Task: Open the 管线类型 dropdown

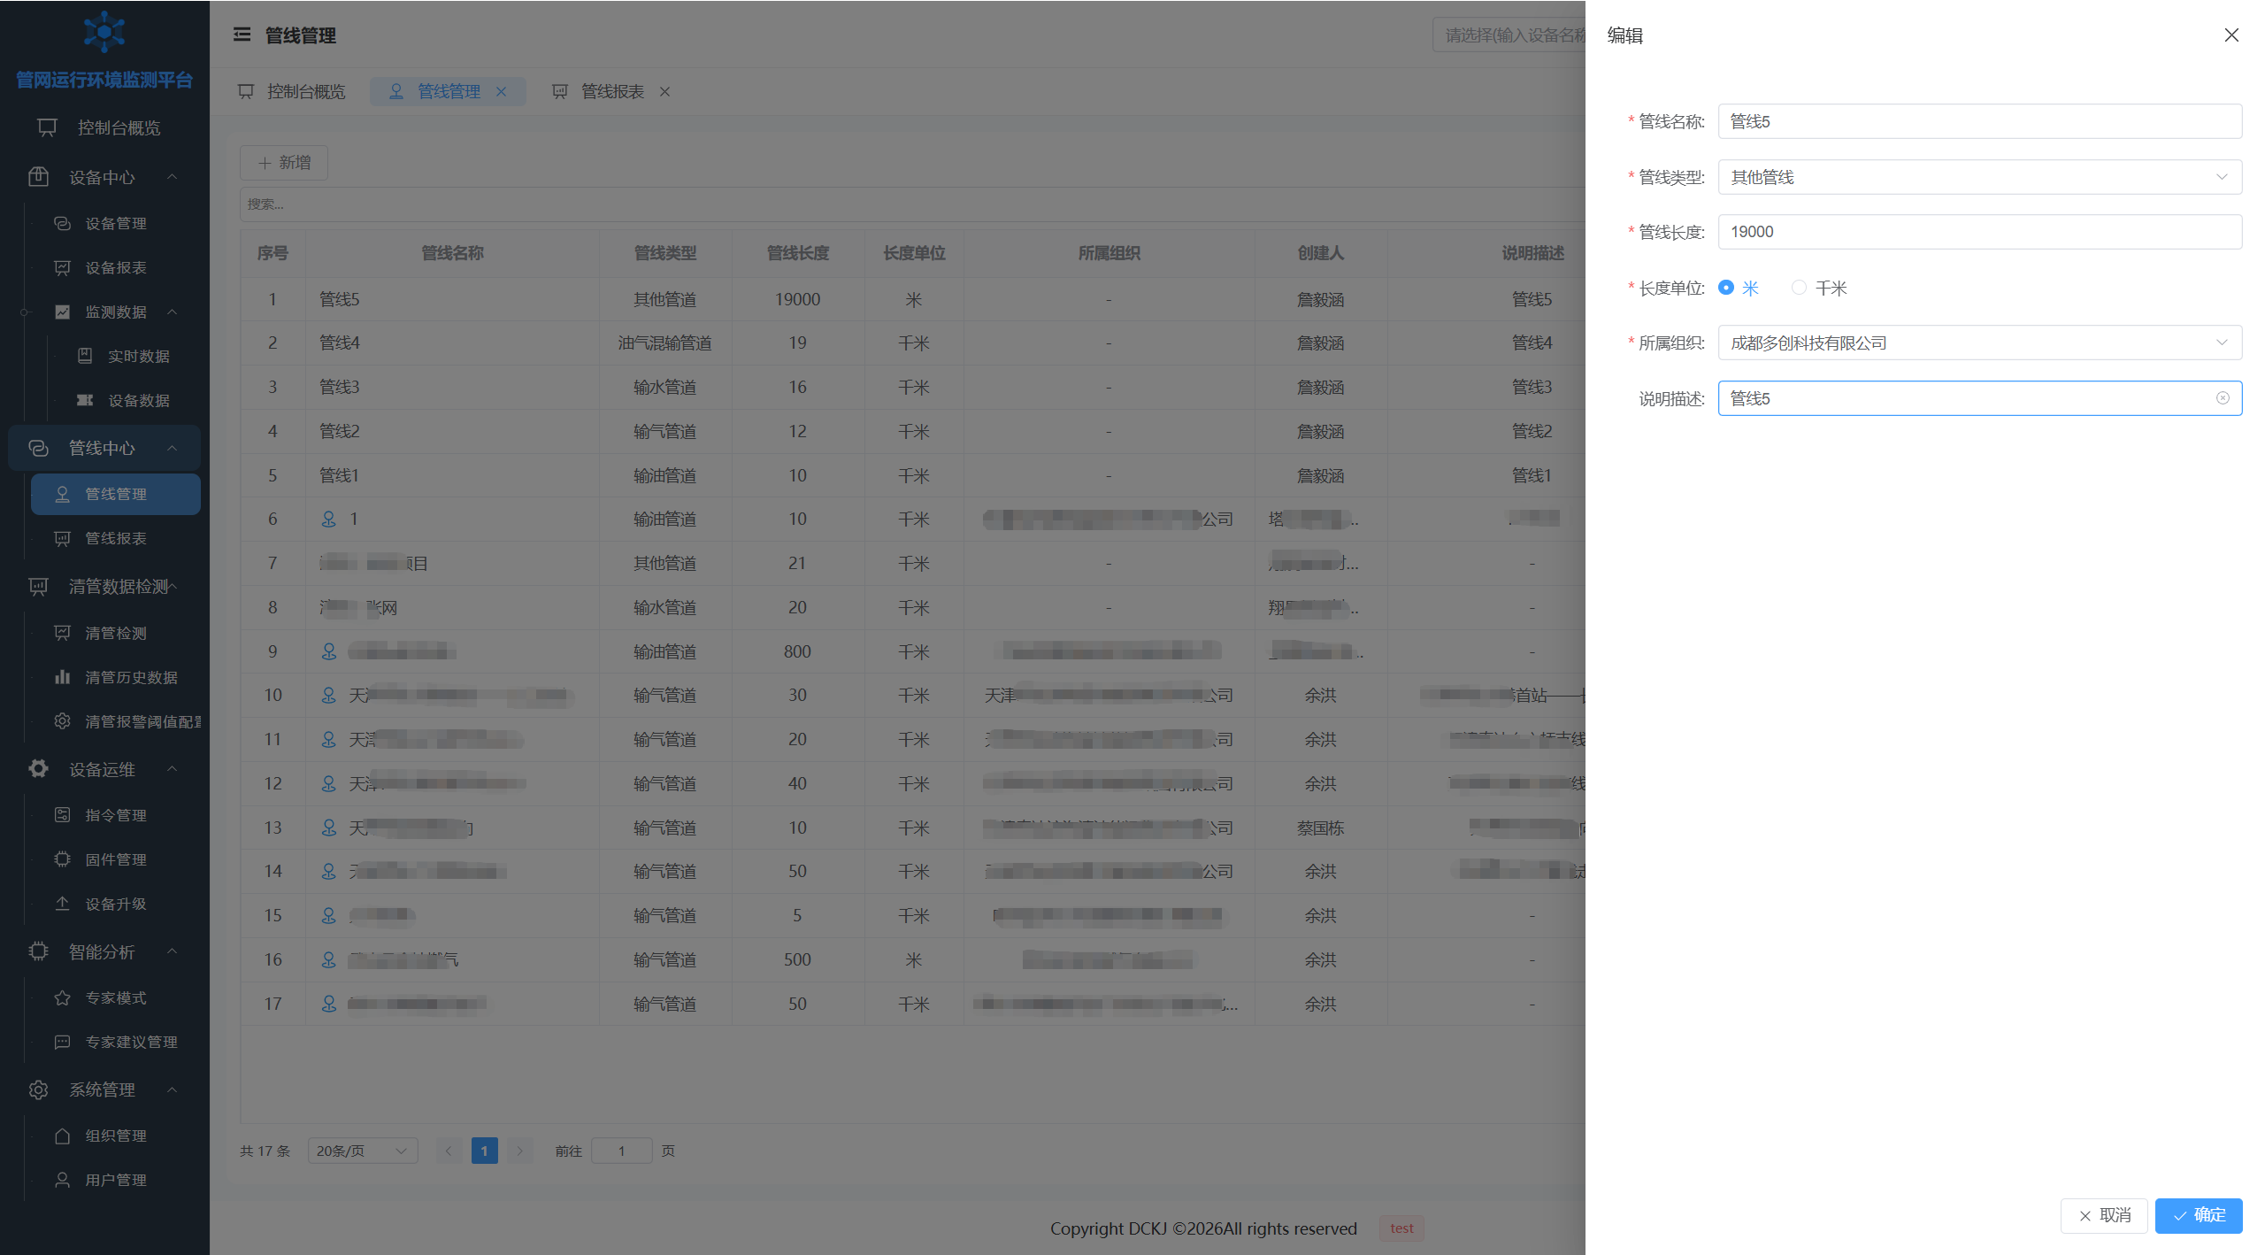Action: click(x=1979, y=177)
